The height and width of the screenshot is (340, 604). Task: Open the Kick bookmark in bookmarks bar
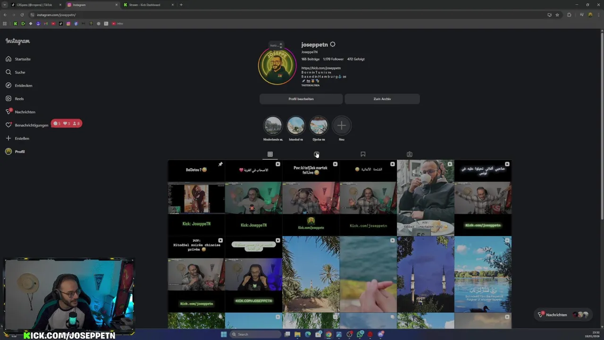point(16,24)
